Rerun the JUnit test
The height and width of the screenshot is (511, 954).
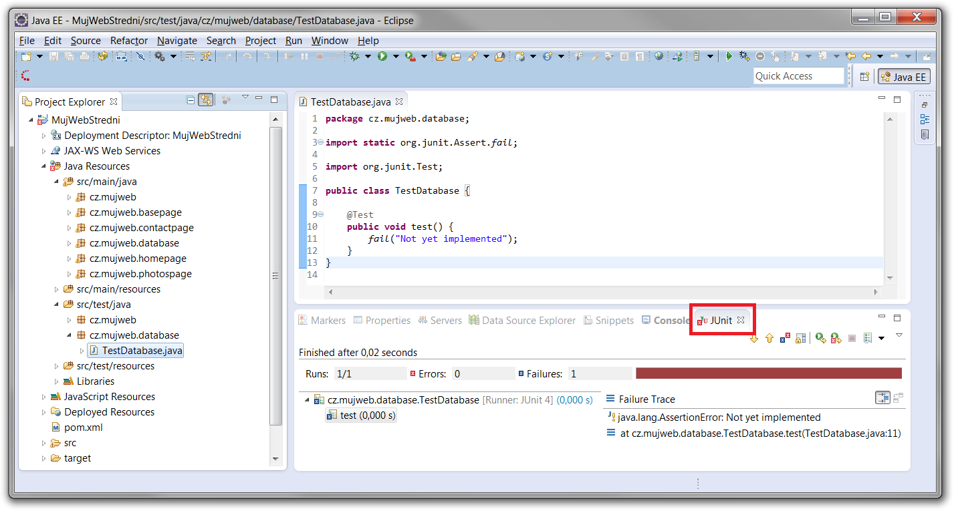(820, 339)
